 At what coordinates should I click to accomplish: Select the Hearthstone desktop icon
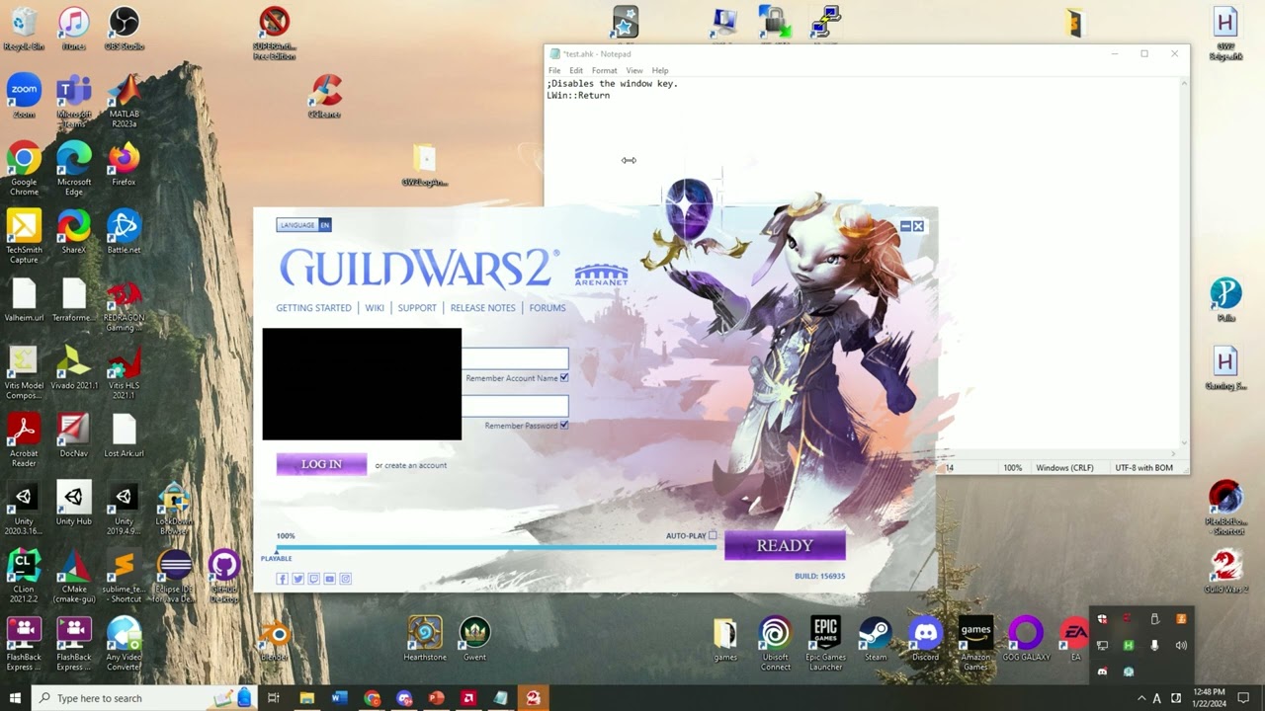(425, 639)
